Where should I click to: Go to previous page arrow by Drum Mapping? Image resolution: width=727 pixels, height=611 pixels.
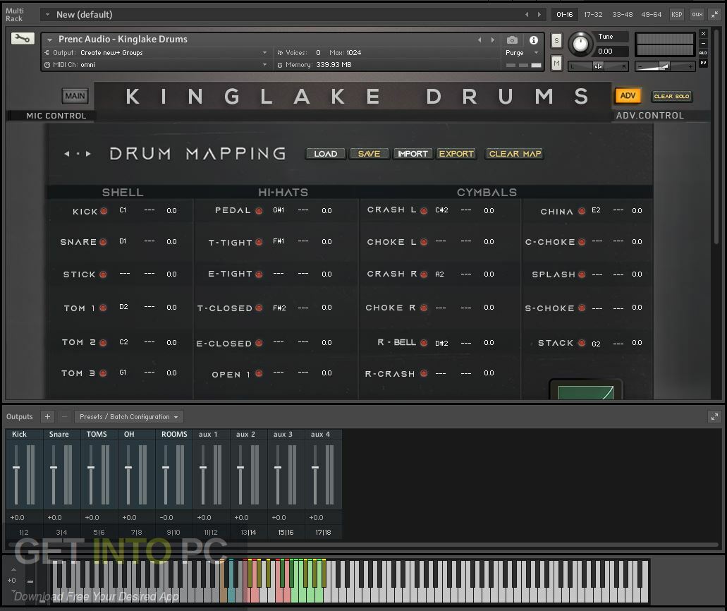(67, 154)
